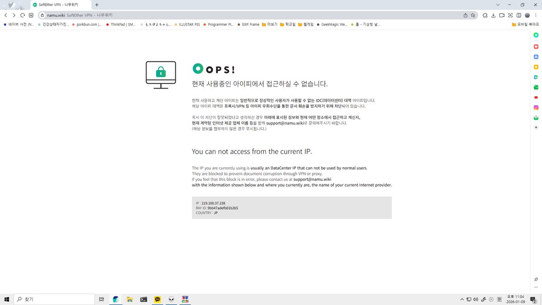Image resolution: width=542 pixels, height=305 pixels.
Task: Launch the screen capture tool icon
Action: point(510,15)
